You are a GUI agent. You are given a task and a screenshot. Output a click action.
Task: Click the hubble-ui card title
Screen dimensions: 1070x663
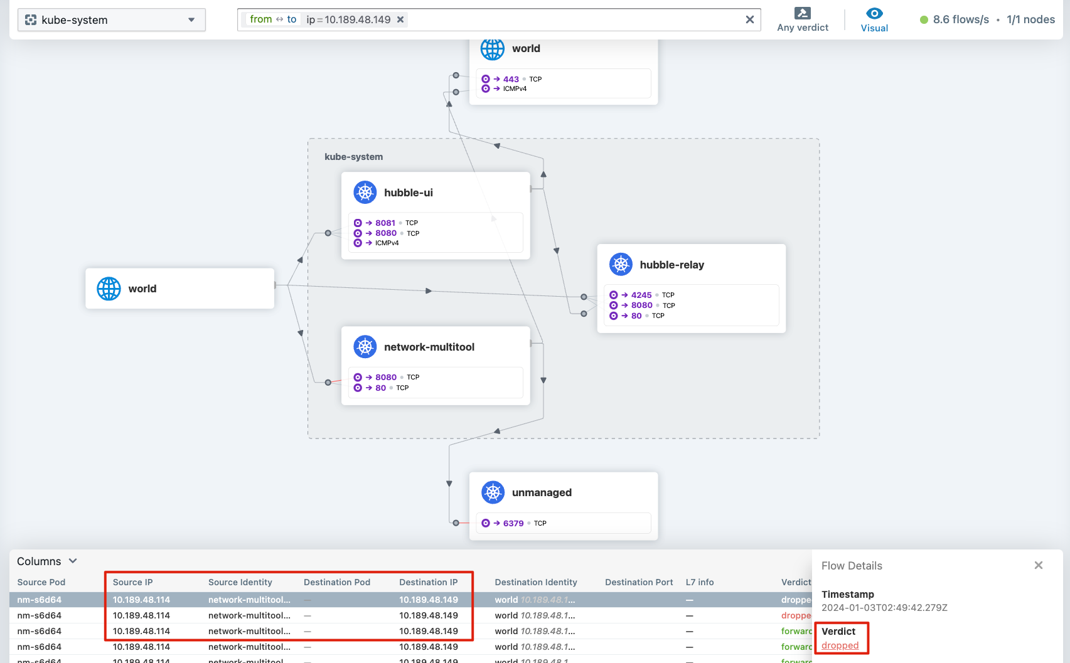point(409,193)
